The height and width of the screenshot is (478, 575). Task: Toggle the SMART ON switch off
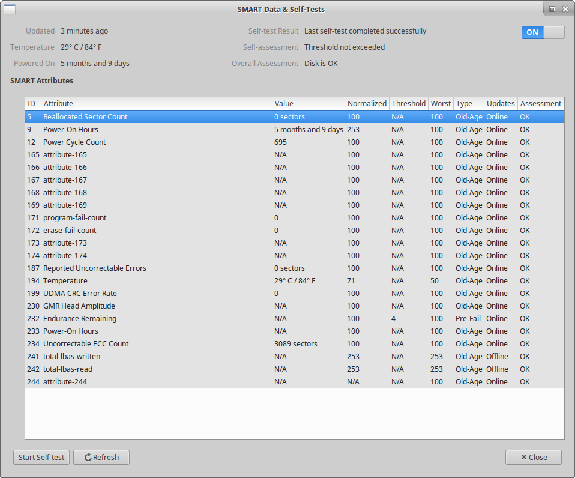tap(543, 32)
